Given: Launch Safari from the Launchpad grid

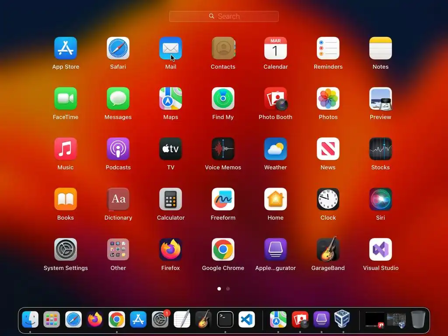Looking at the screenshot, I should point(118,48).
